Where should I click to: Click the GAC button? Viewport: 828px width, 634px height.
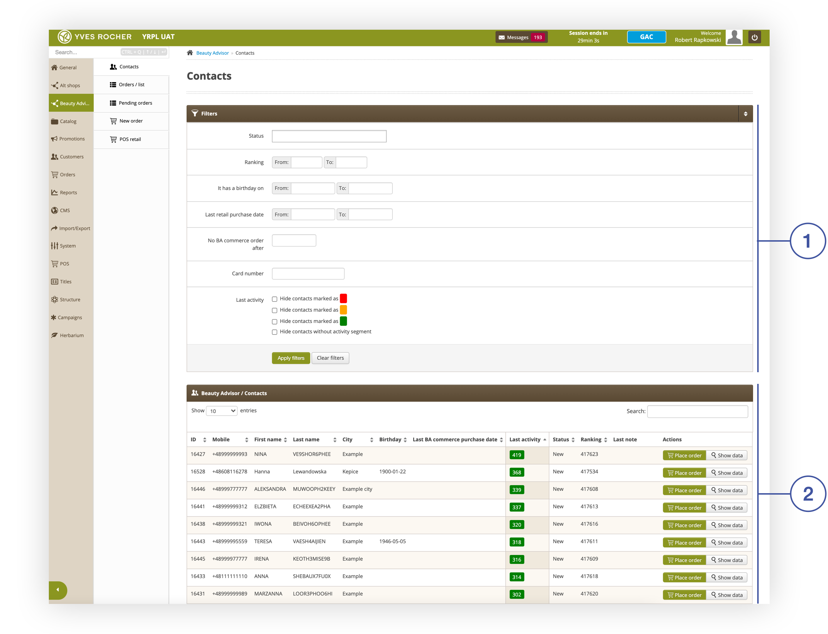tap(646, 37)
